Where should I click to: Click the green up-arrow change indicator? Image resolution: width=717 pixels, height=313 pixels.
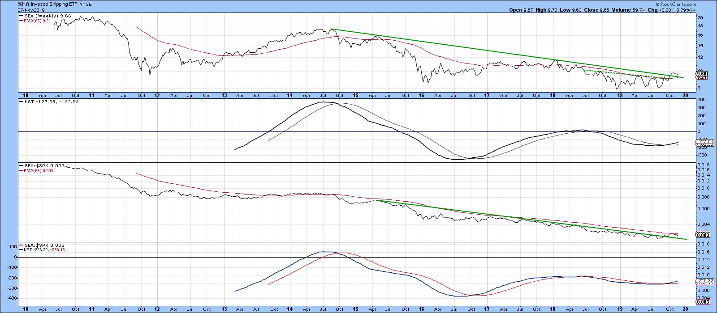[x=694, y=10]
